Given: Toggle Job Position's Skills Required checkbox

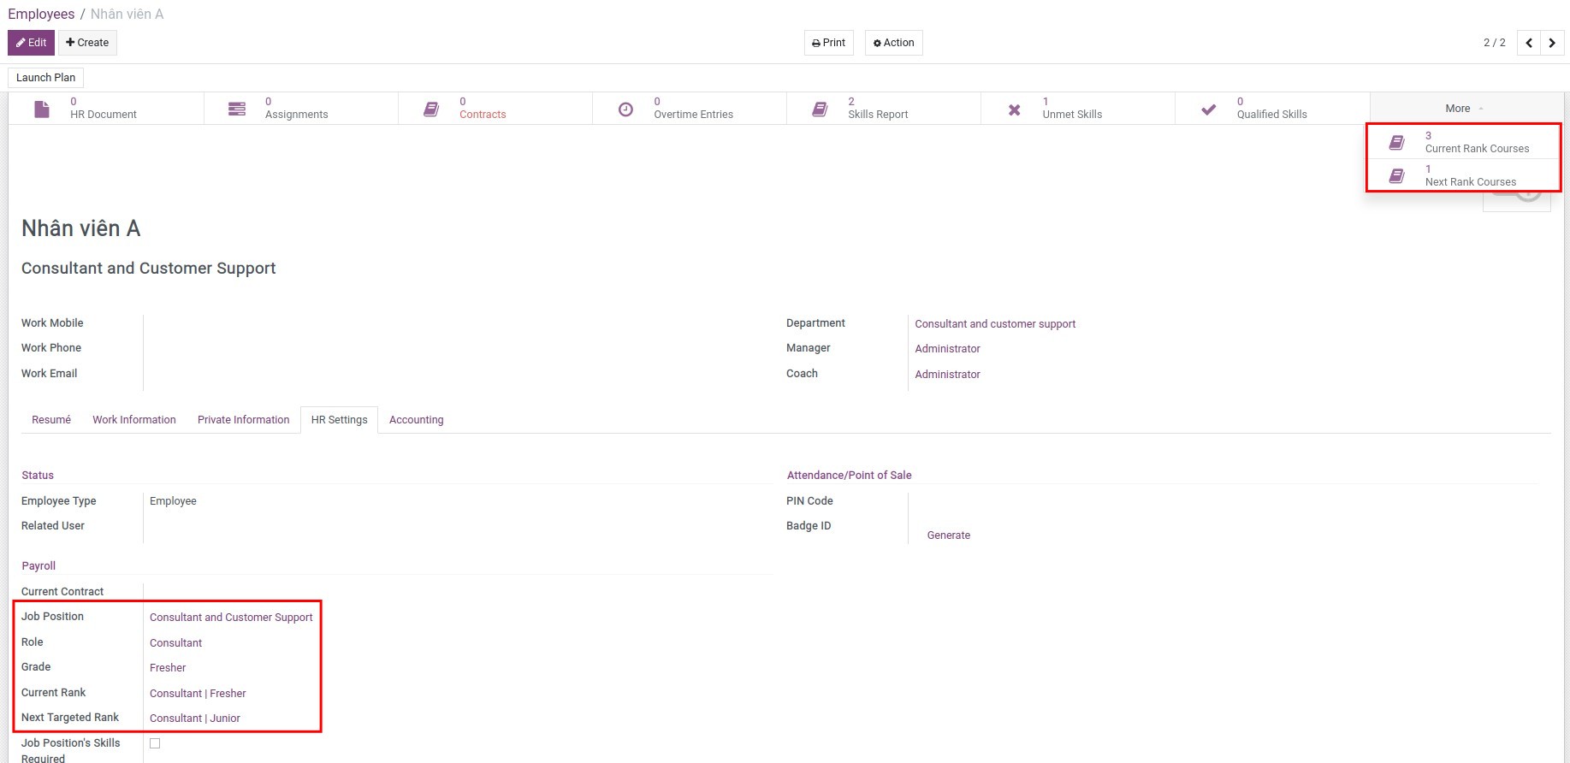Looking at the screenshot, I should 155,743.
